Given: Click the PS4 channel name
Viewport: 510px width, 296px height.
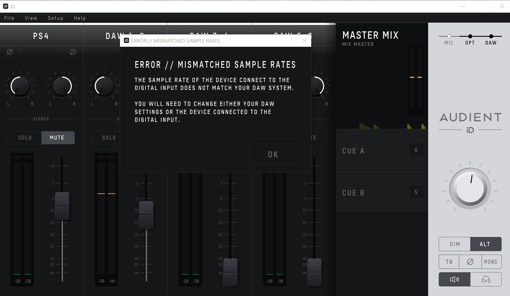Looking at the screenshot, I should click(x=41, y=36).
